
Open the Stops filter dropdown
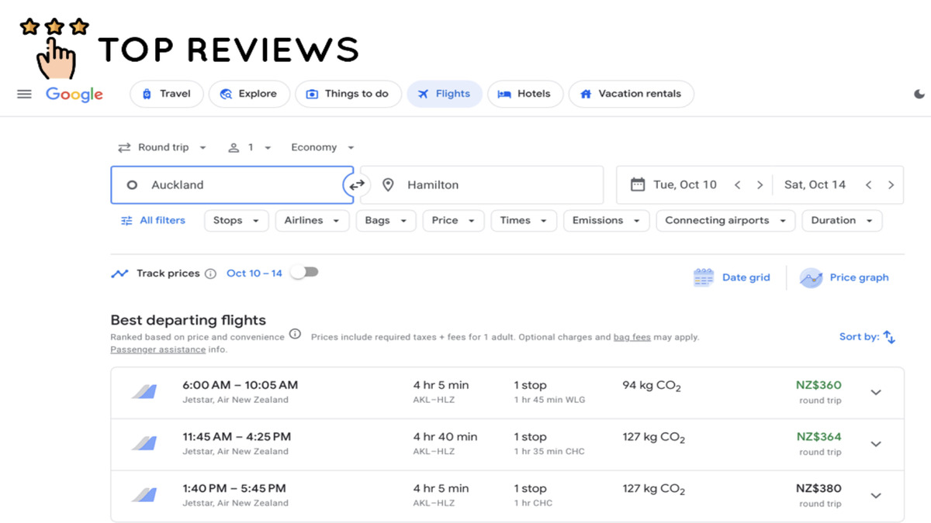click(237, 221)
